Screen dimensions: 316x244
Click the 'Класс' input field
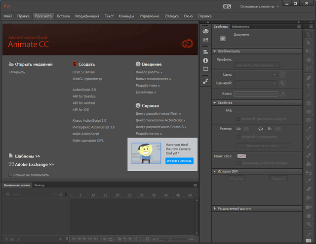pyautogui.click(x=255, y=93)
